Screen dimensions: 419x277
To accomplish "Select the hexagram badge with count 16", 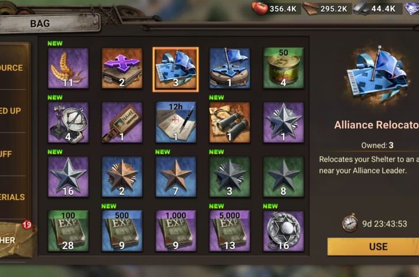I will [x=284, y=231].
